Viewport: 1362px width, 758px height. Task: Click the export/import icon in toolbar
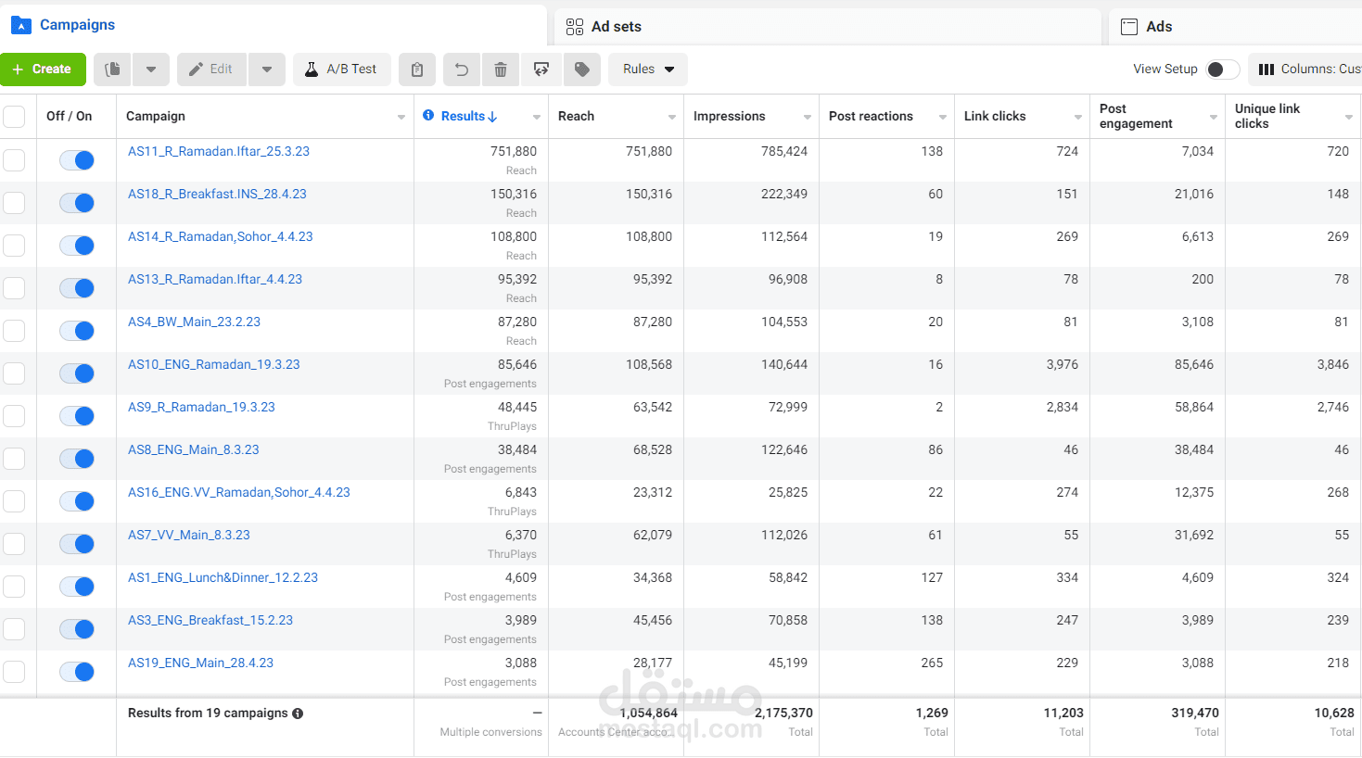541,69
